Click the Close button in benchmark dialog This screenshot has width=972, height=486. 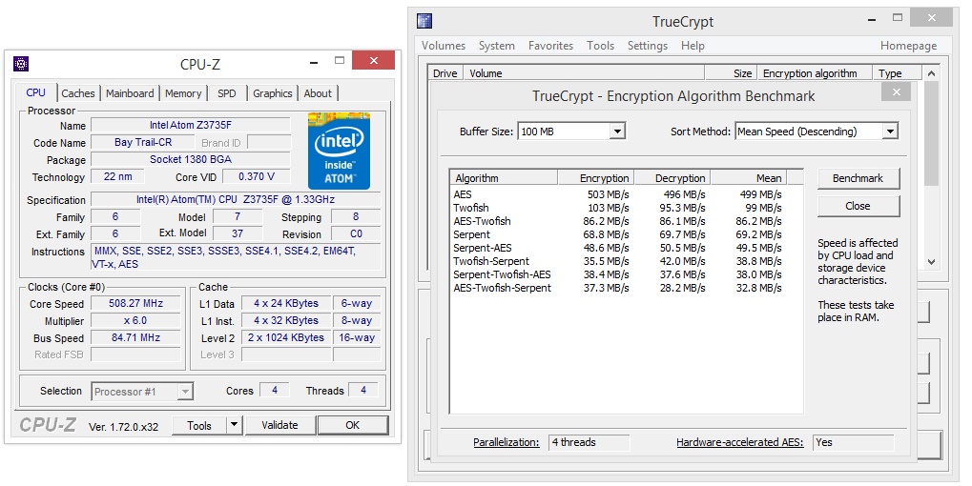[858, 206]
